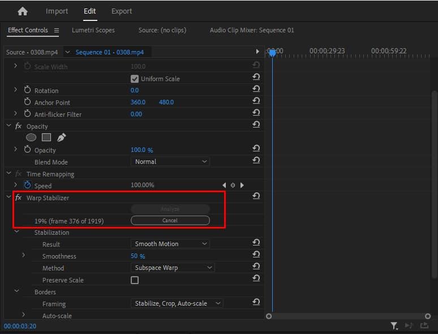Select the pen mask tool under Opacity
This screenshot has width=438, height=334.
click(61, 137)
